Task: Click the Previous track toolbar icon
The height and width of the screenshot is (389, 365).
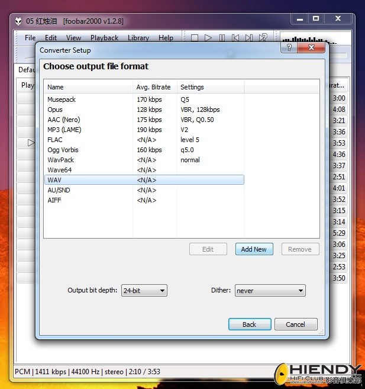Action: (x=235, y=38)
